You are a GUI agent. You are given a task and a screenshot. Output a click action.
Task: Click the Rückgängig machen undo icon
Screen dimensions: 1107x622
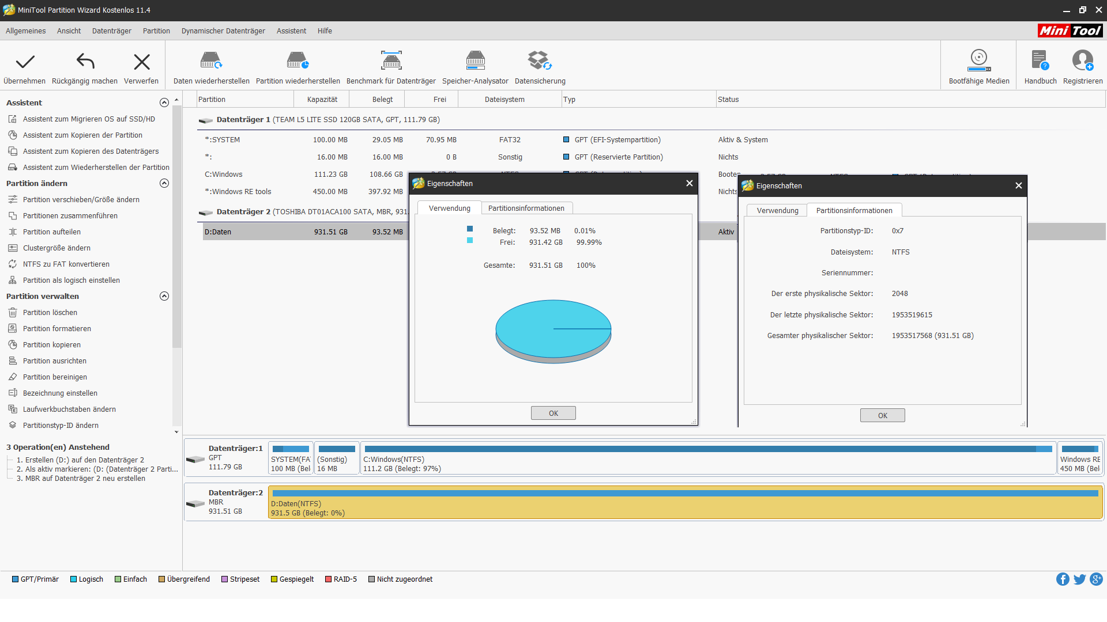85,62
